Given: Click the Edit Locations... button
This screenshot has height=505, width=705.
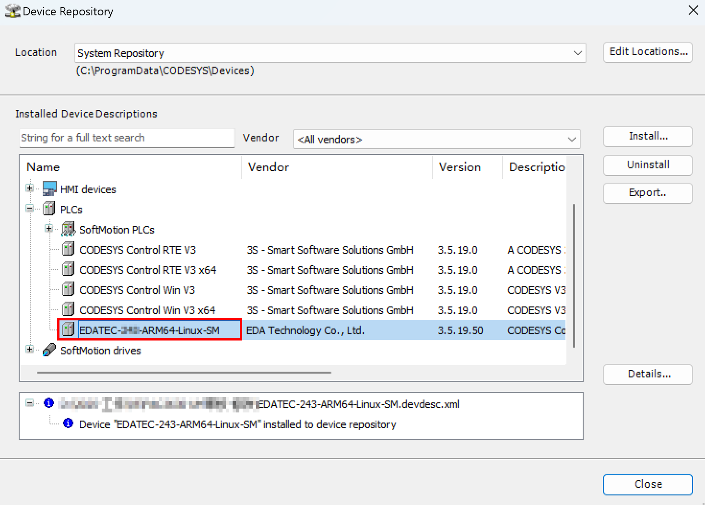Looking at the screenshot, I should [647, 52].
